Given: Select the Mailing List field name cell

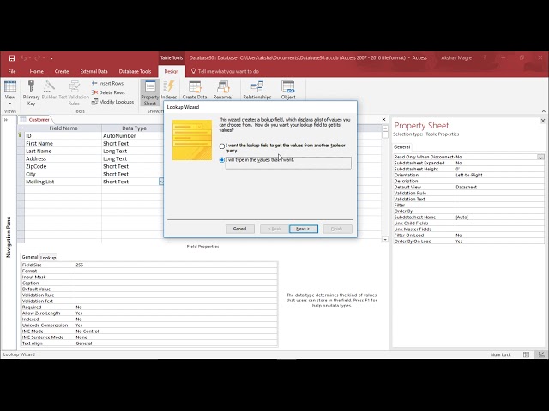Looking at the screenshot, I should click(x=63, y=182).
